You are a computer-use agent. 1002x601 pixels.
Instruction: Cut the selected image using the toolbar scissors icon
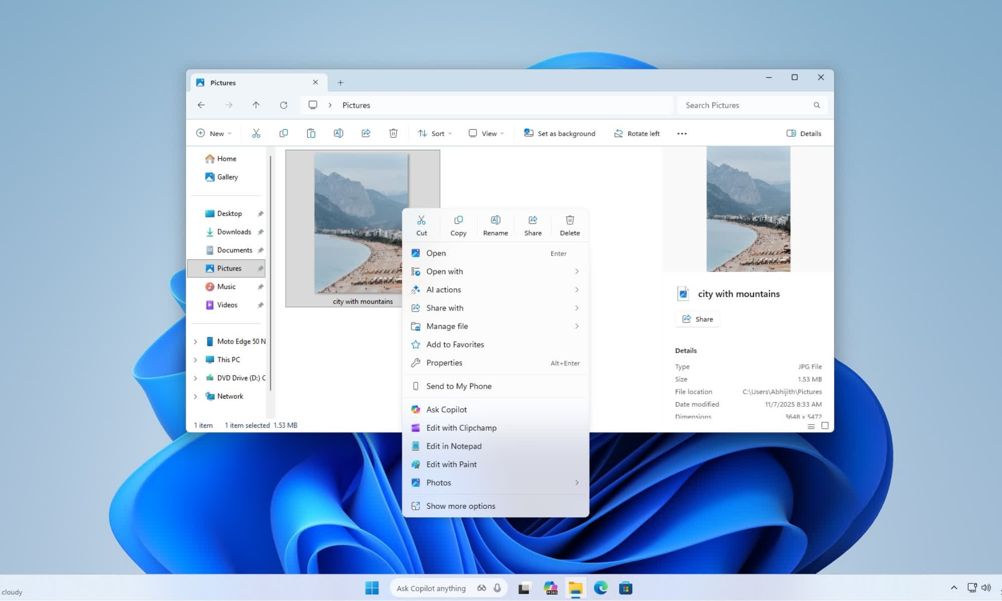point(256,133)
